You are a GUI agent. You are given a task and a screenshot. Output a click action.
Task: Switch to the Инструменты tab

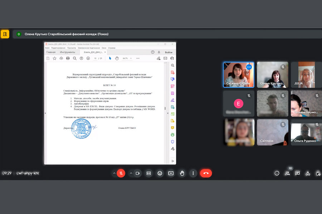(x=67, y=52)
